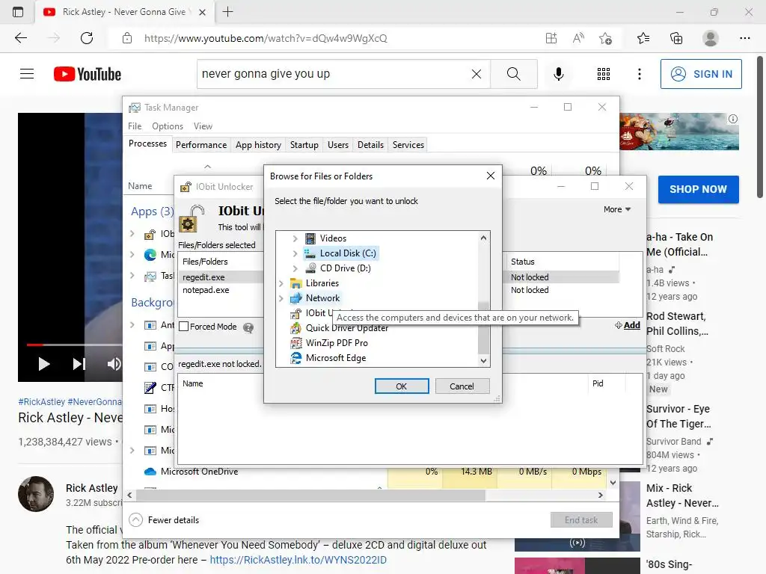Switch to the Services tab
766x574 pixels.
(408, 145)
